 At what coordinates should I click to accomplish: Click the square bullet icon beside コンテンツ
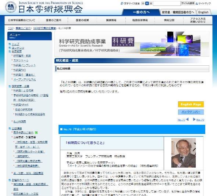[10, 48]
